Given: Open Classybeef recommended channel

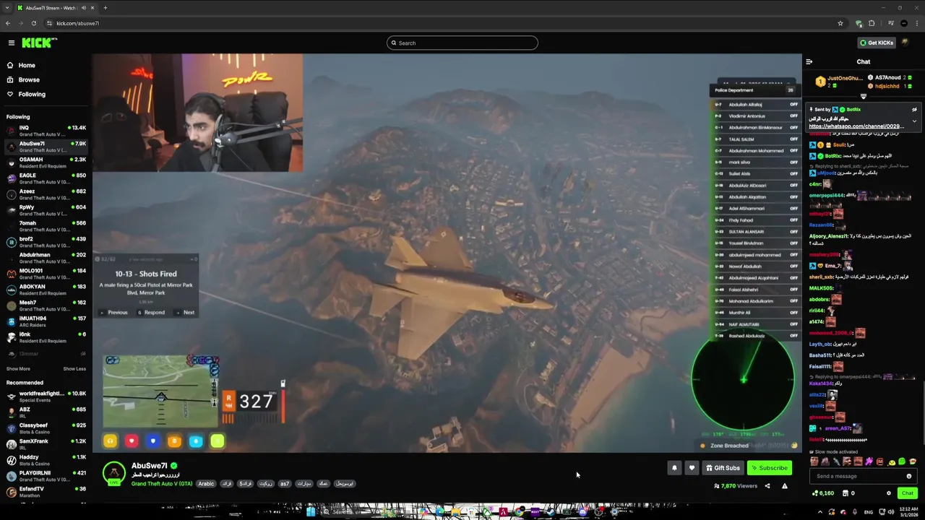Looking at the screenshot, I should [46, 428].
